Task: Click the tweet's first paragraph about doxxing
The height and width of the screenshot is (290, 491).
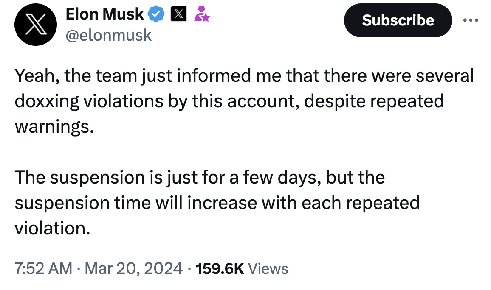Action: 244,101
